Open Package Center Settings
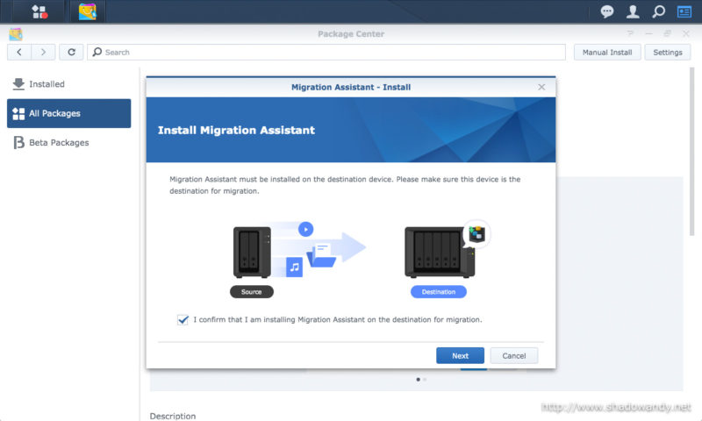702x421 pixels. tap(668, 53)
